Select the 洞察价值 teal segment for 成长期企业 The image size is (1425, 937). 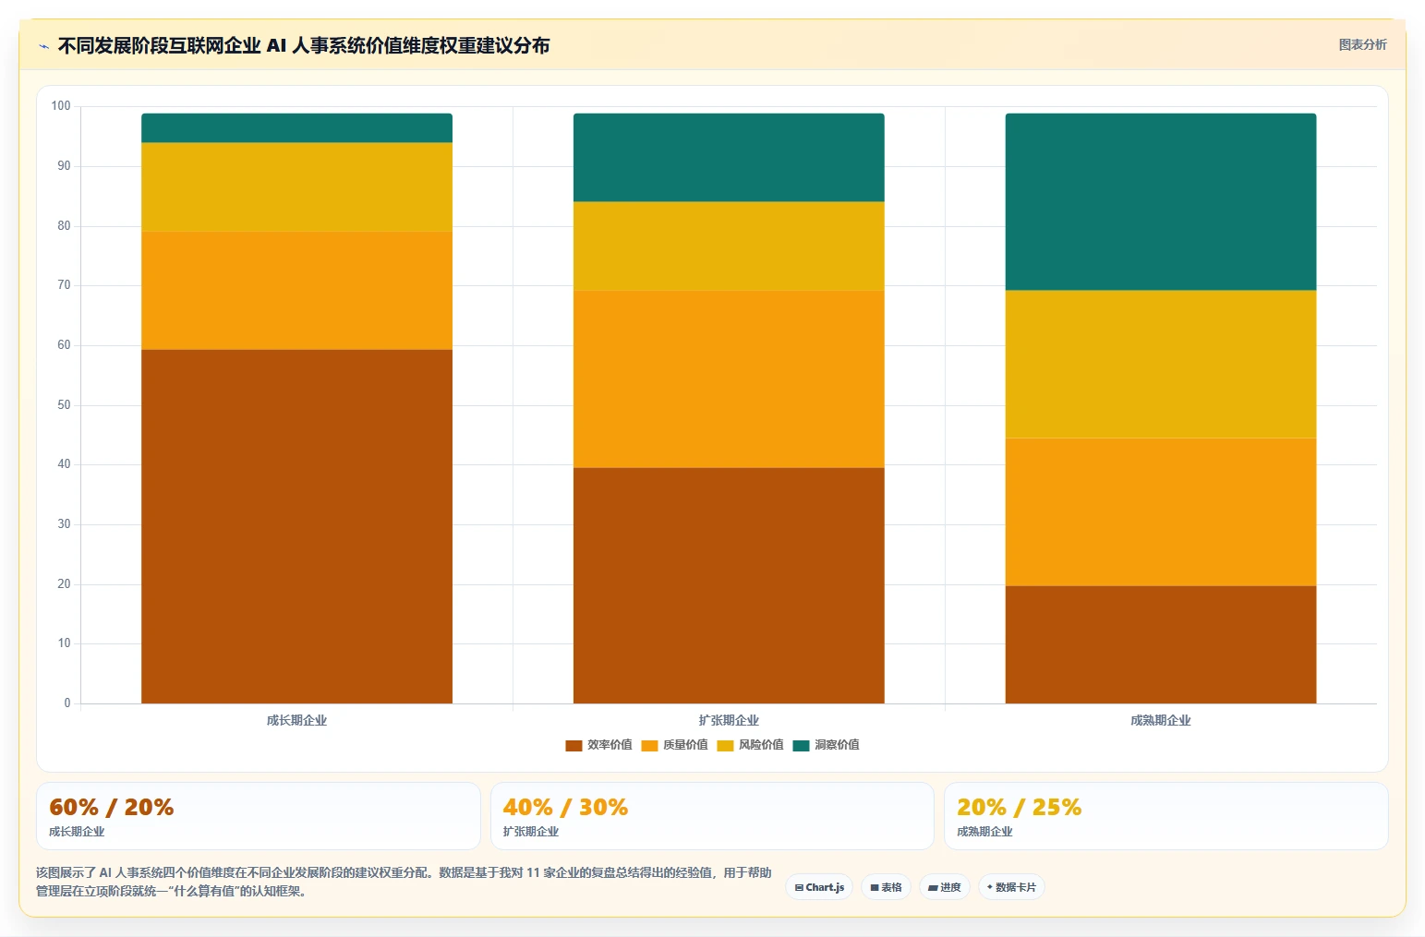pyautogui.click(x=296, y=128)
